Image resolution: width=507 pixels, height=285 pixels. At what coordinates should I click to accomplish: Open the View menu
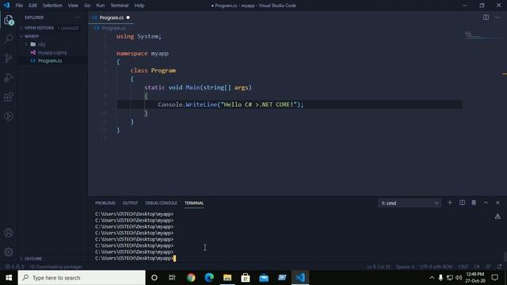pos(73,6)
